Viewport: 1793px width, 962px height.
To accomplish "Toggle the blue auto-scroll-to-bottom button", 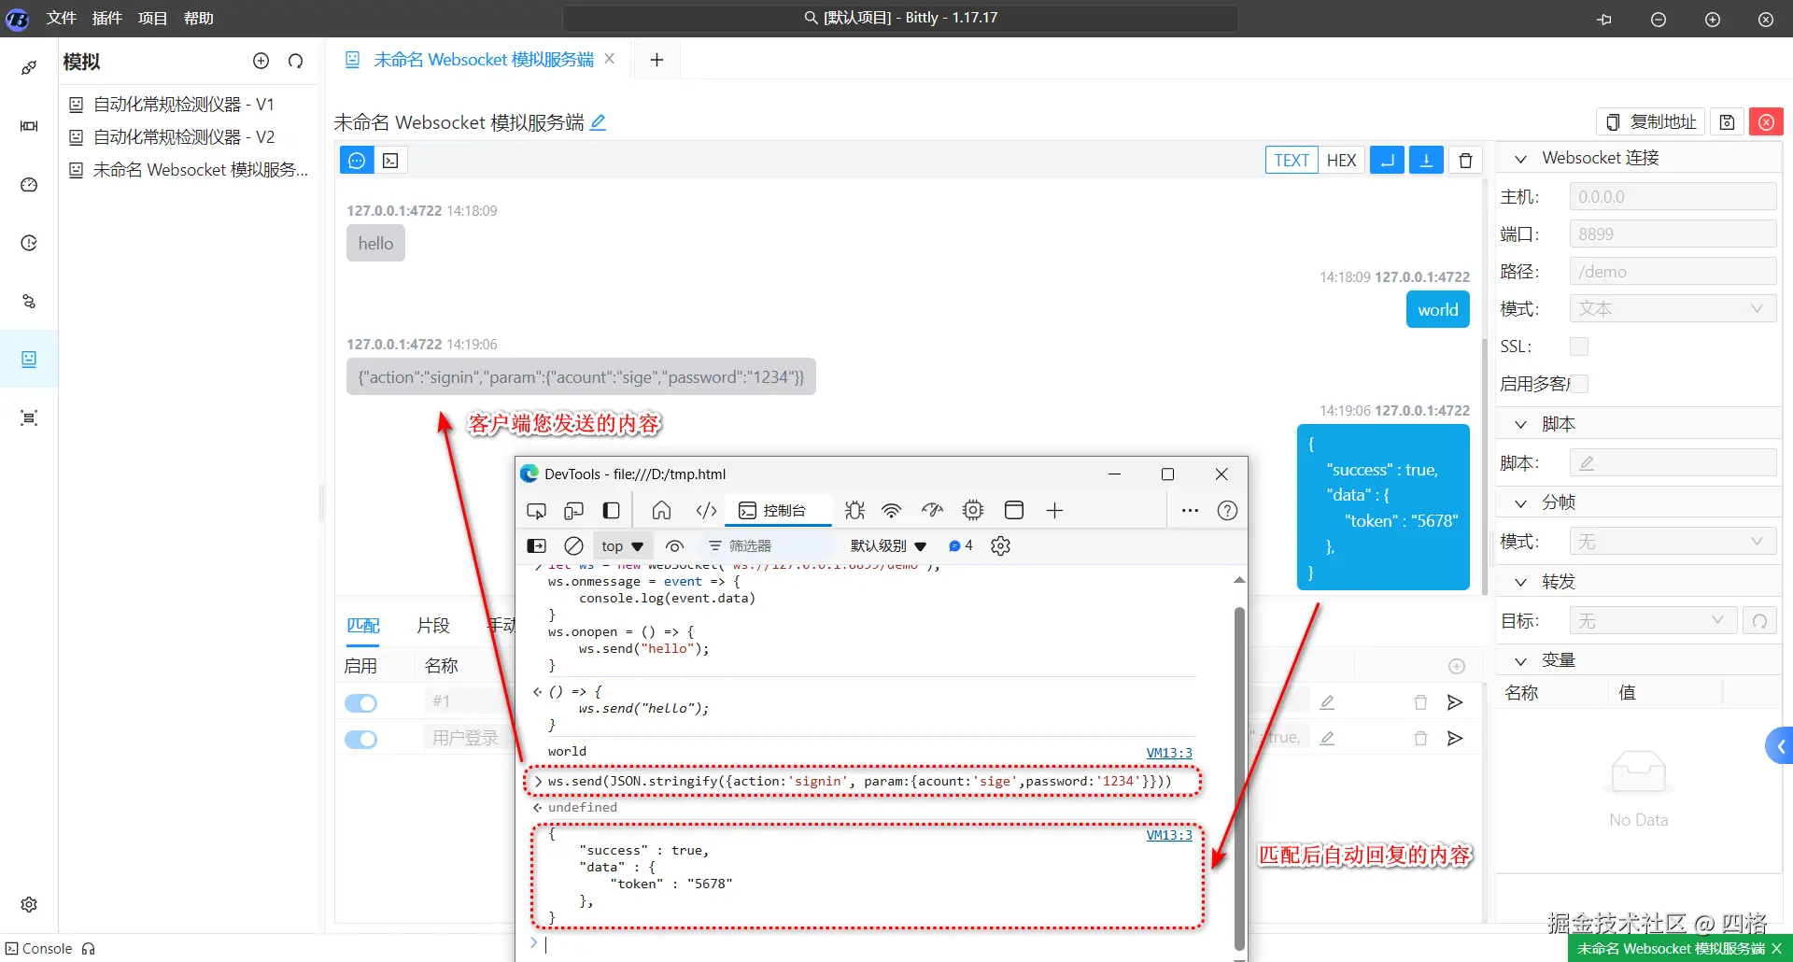I will [1426, 161].
